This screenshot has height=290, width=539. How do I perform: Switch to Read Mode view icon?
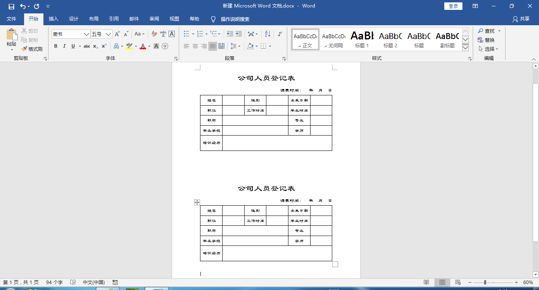tap(427, 283)
